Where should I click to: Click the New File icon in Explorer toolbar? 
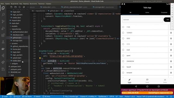point(11,7)
